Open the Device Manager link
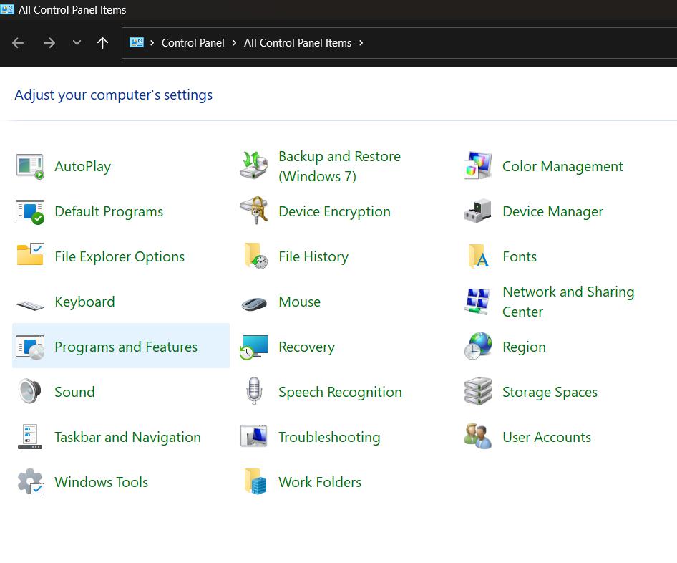 pyautogui.click(x=552, y=212)
